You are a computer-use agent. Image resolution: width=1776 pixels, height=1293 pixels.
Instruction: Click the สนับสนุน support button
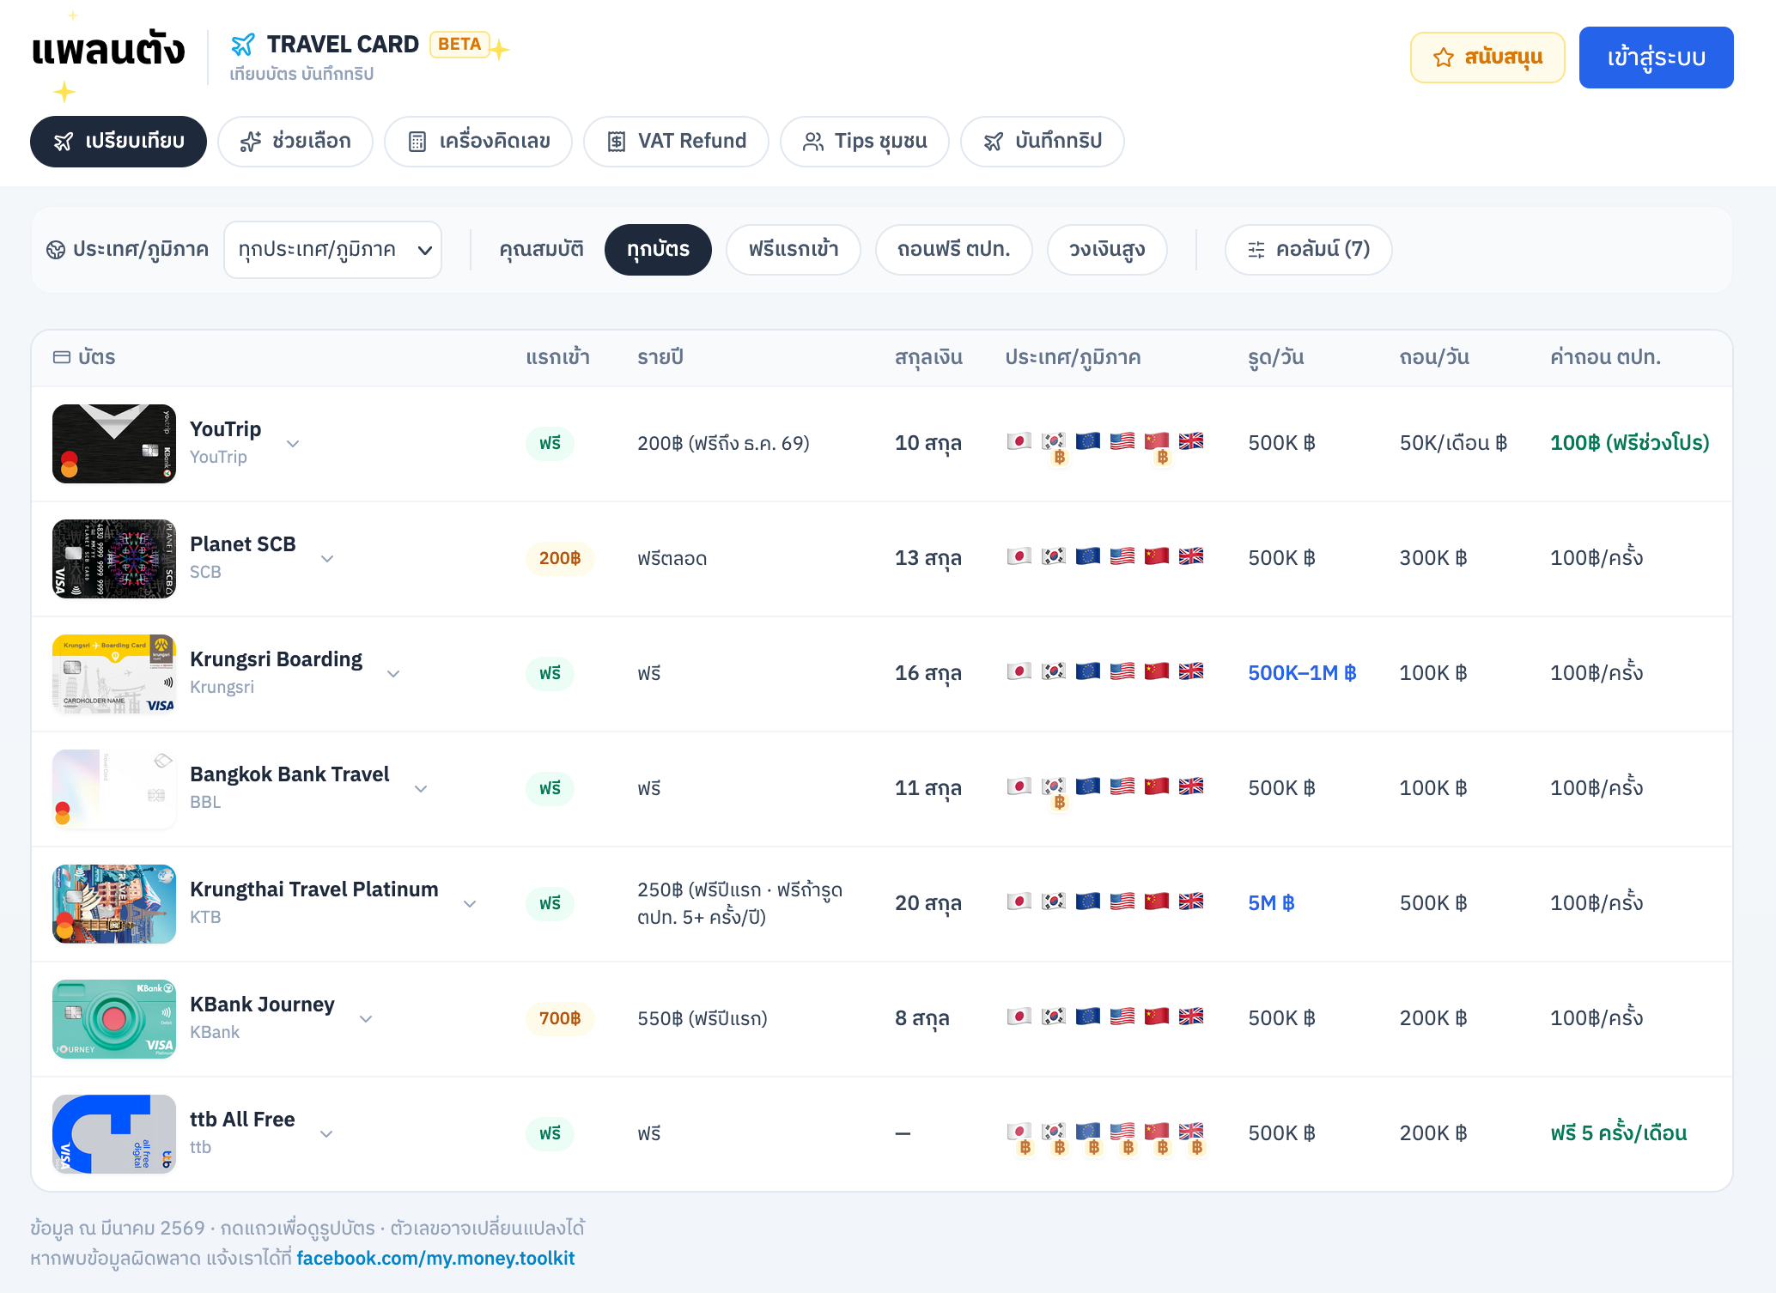point(1487,58)
